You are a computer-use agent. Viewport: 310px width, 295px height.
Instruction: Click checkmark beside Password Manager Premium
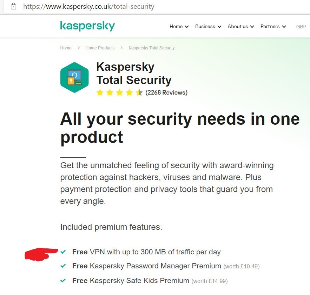pos(63,266)
